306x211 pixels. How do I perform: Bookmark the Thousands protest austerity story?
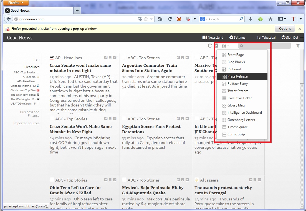[255, 180]
